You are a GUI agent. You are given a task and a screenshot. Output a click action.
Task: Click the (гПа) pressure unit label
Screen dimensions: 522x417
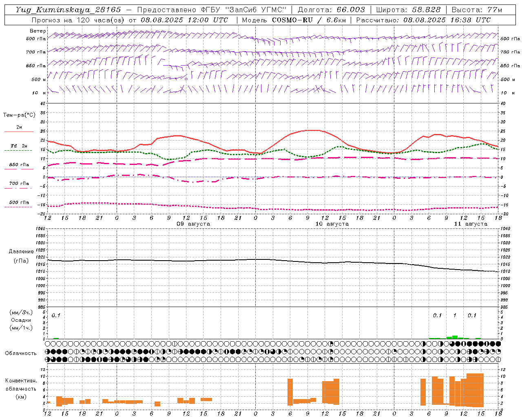coord(21,261)
